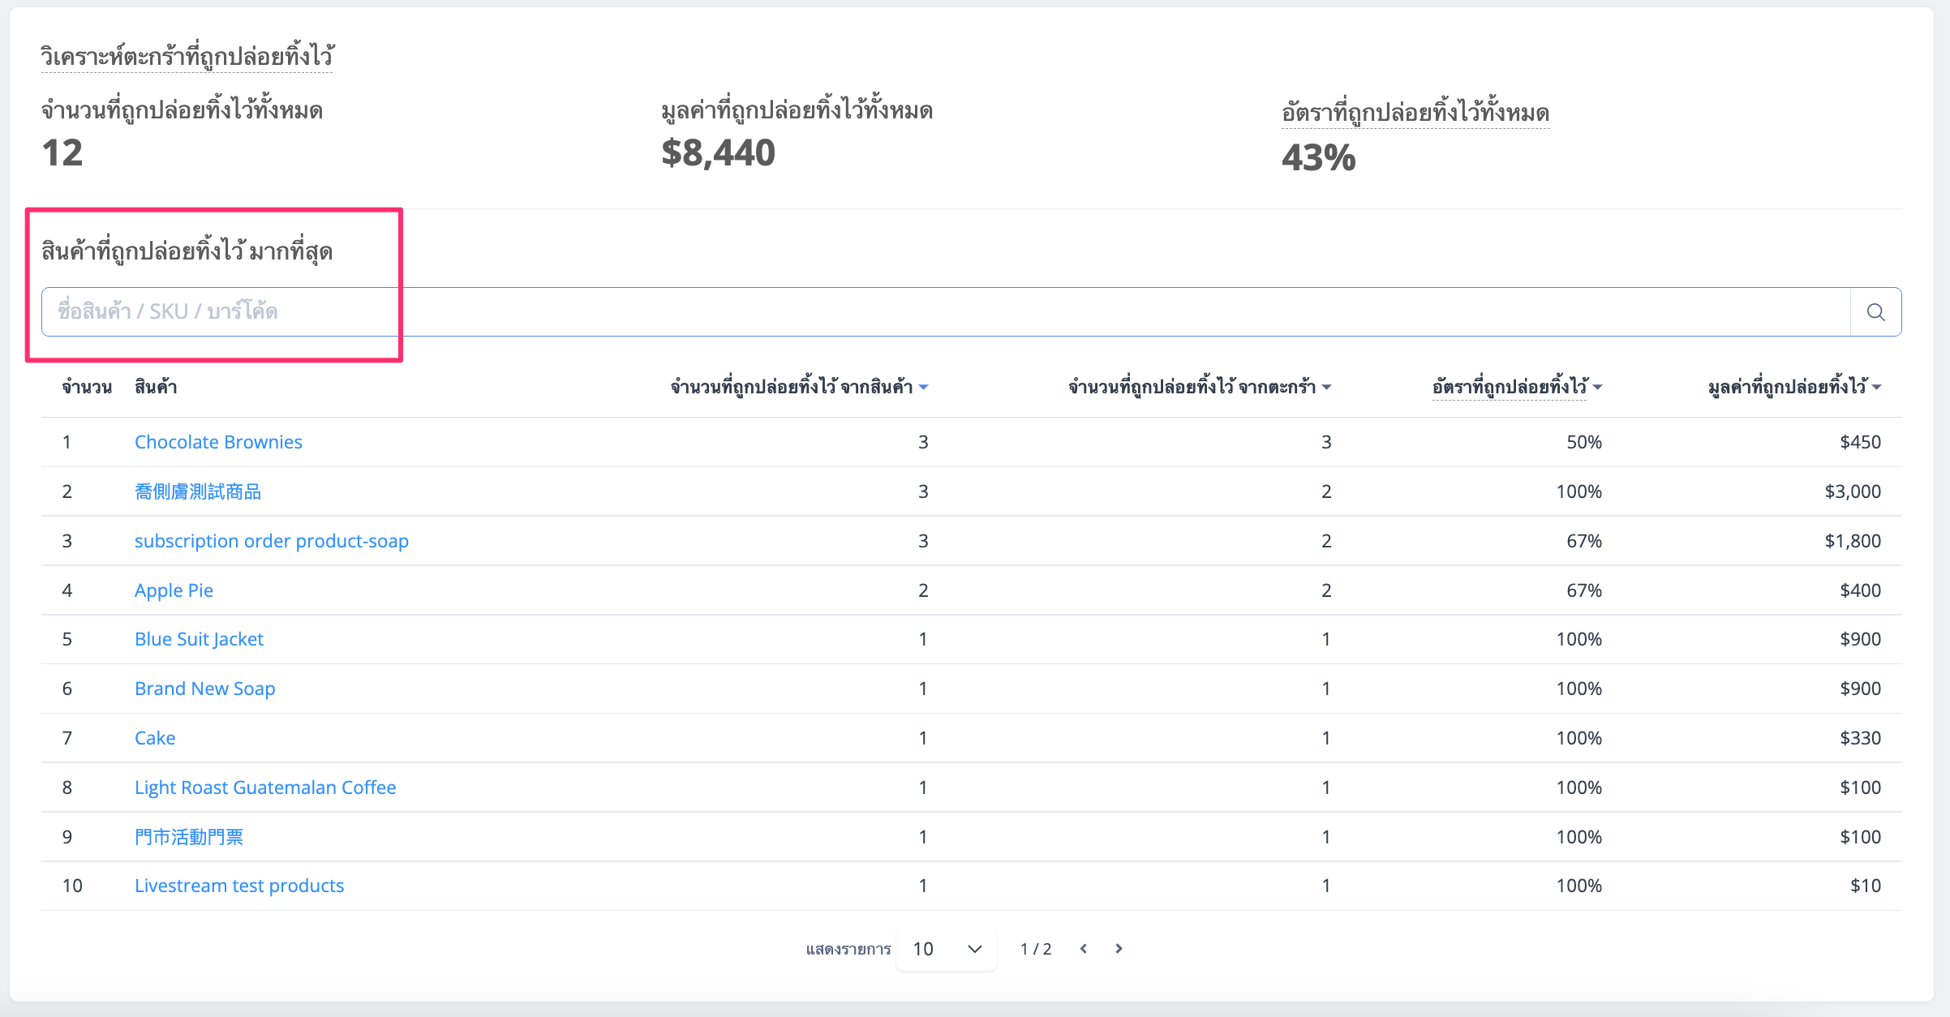Viewport: 1950px width, 1017px height.
Task: Click $400 value in Apple Pie row
Action: (x=1861, y=590)
